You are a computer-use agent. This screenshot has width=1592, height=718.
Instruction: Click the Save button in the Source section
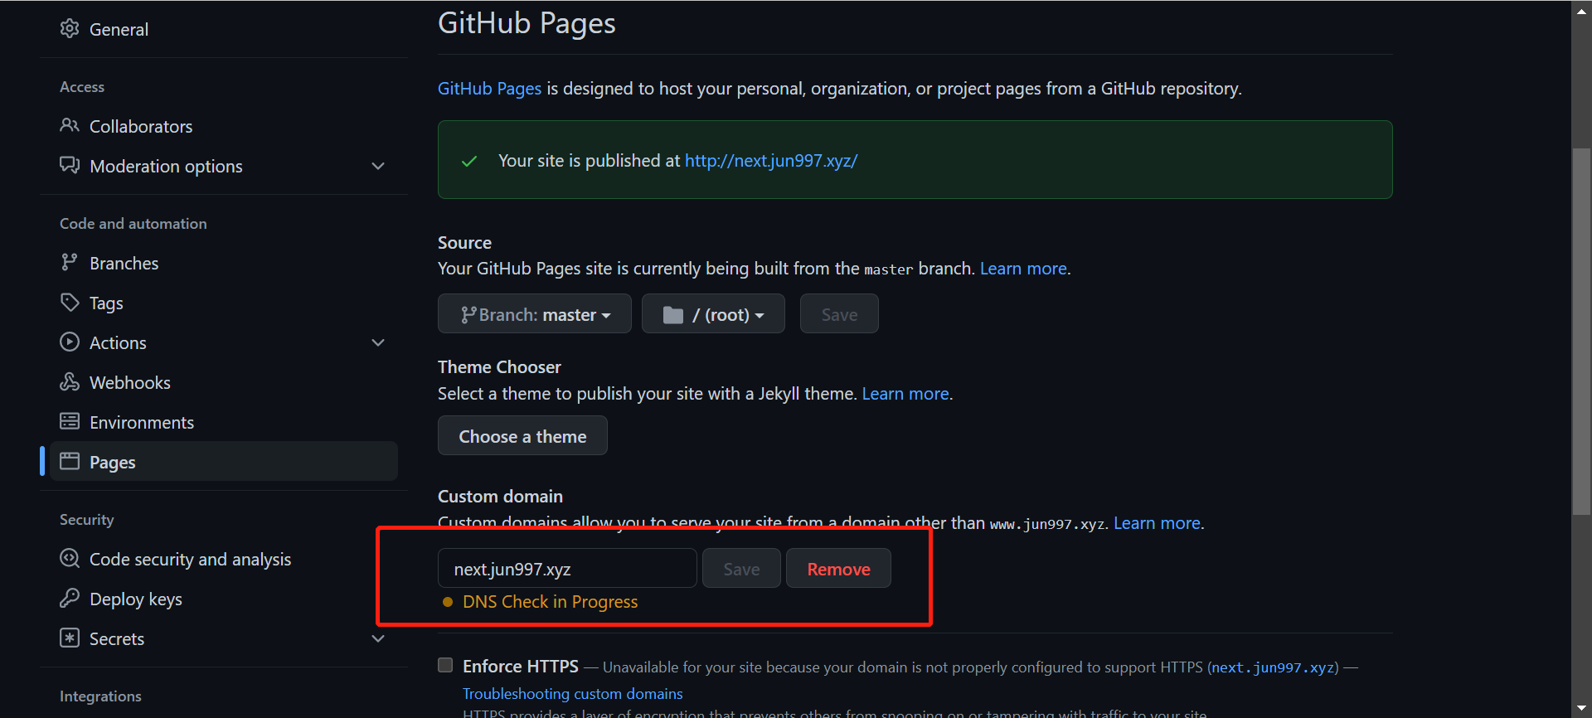tap(839, 313)
